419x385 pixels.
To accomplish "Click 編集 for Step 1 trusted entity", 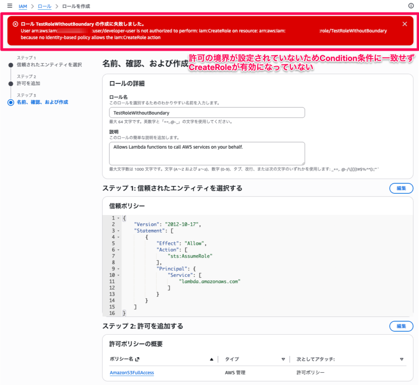I will [401, 188].
